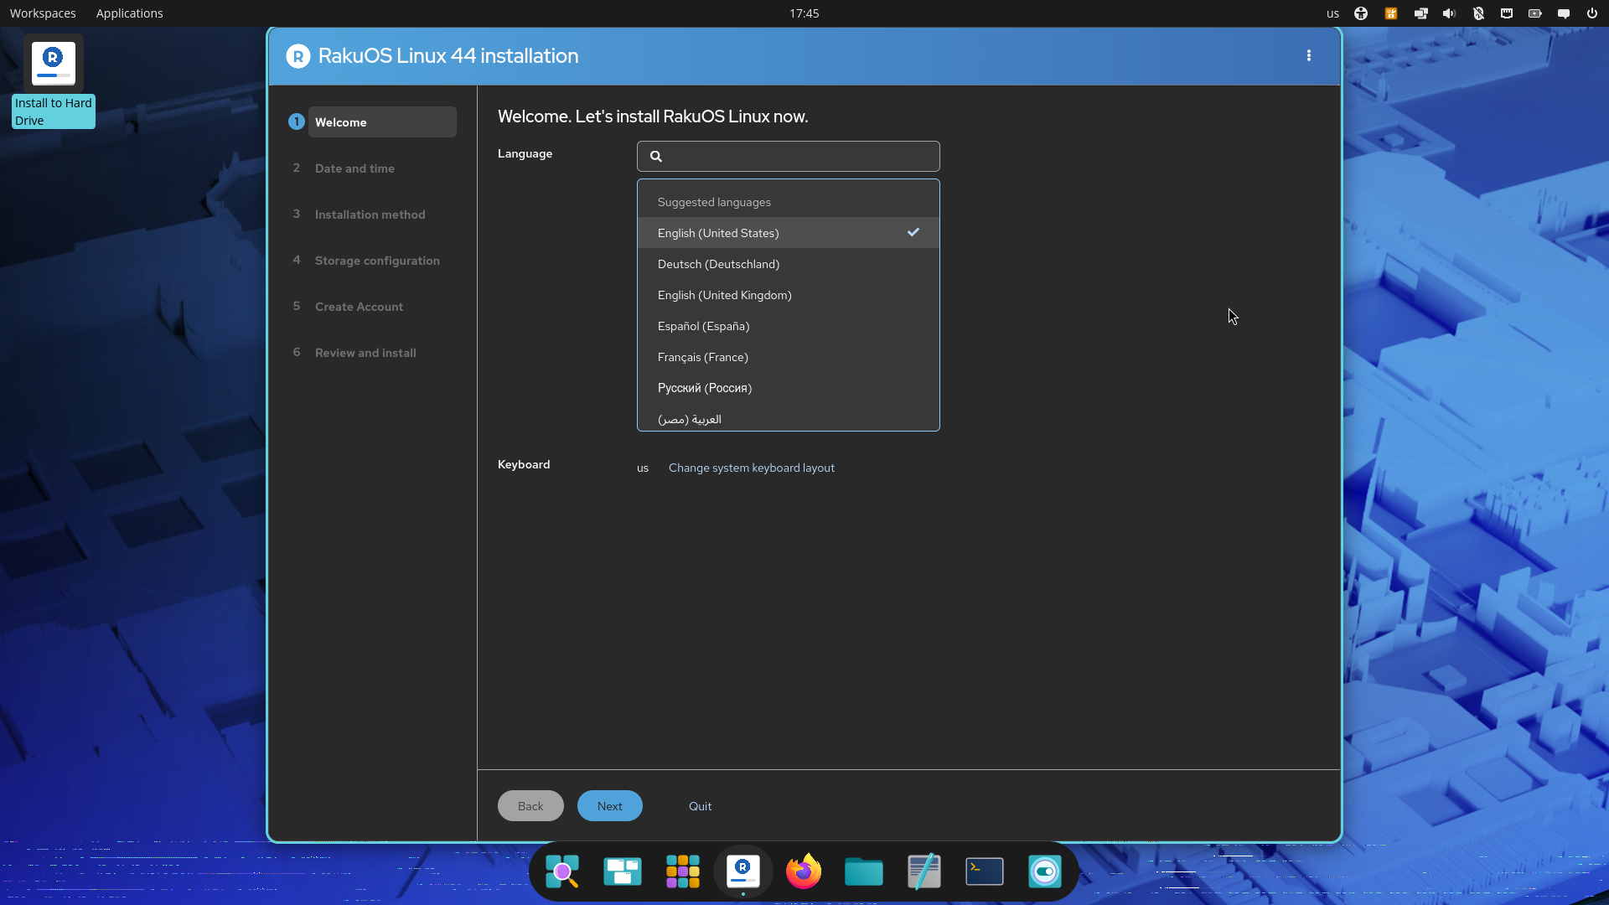Open the Workspaces menu

click(x=43, y=13)
